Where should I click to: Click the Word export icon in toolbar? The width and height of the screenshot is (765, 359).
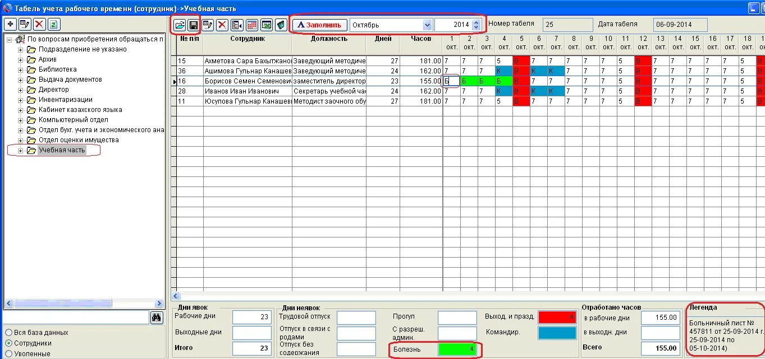pos(281,25)
